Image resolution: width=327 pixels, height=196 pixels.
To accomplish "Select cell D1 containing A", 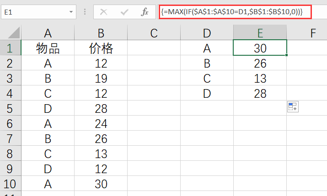I will (x=207, y=48).
